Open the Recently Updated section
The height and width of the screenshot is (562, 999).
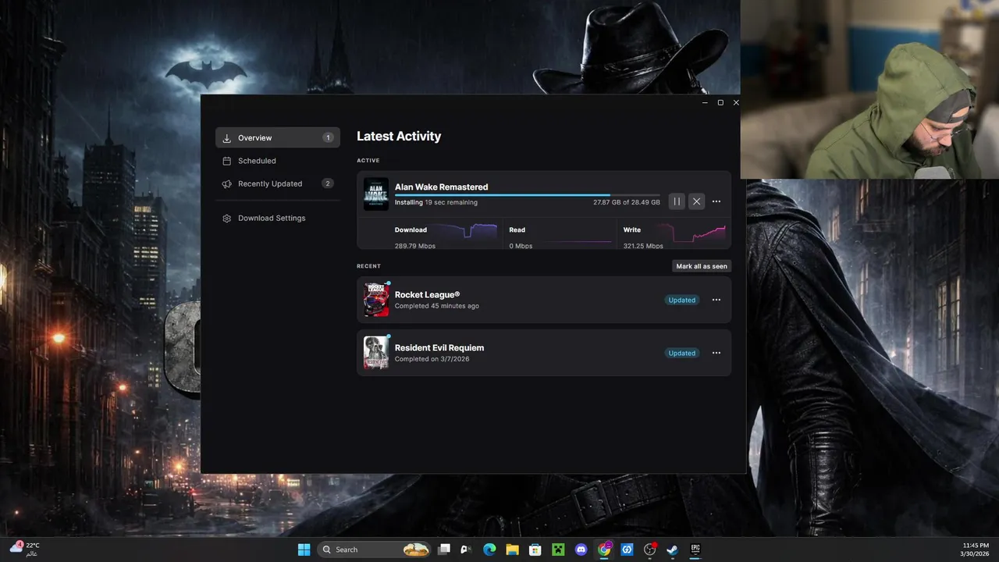278,183
